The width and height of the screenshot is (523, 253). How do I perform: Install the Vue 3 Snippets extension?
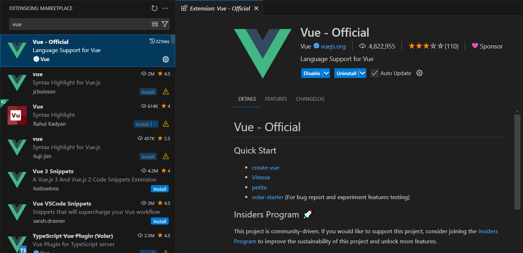tap(160, 189)
